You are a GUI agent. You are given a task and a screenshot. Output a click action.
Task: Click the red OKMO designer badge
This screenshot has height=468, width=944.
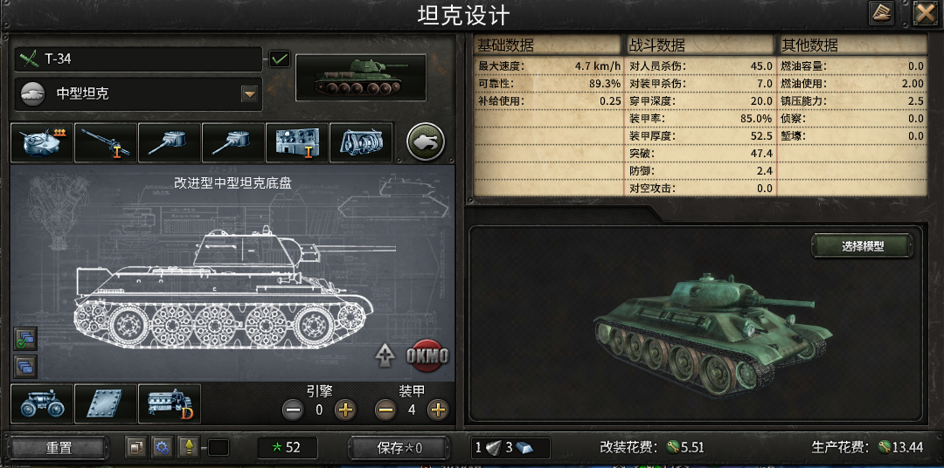(x=427, y=356)
